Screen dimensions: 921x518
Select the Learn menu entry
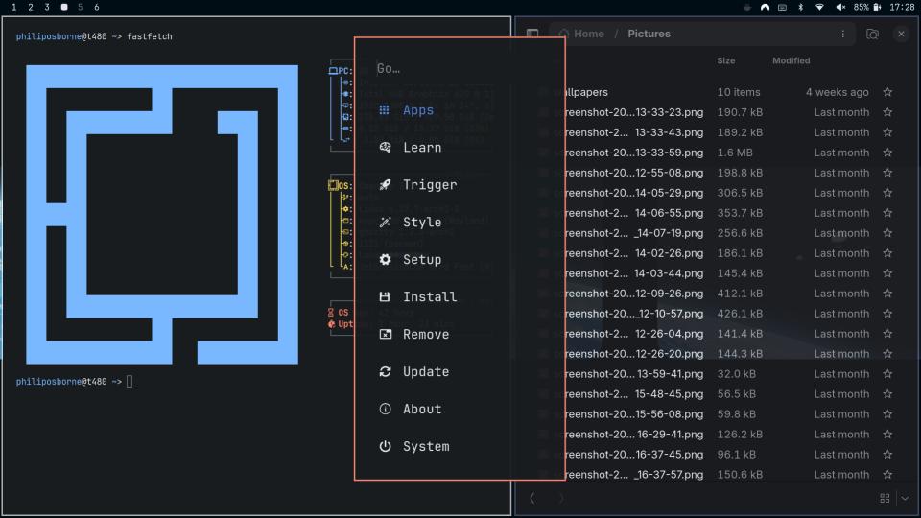(421, 148)
